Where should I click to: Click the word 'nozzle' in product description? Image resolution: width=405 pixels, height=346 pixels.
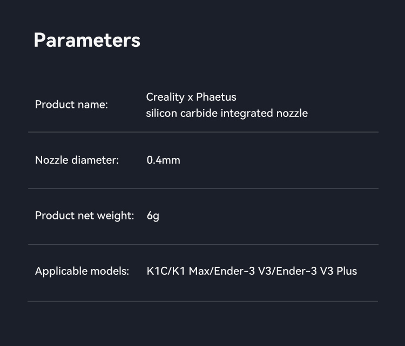pyautogui.click(x=292, y=113)
